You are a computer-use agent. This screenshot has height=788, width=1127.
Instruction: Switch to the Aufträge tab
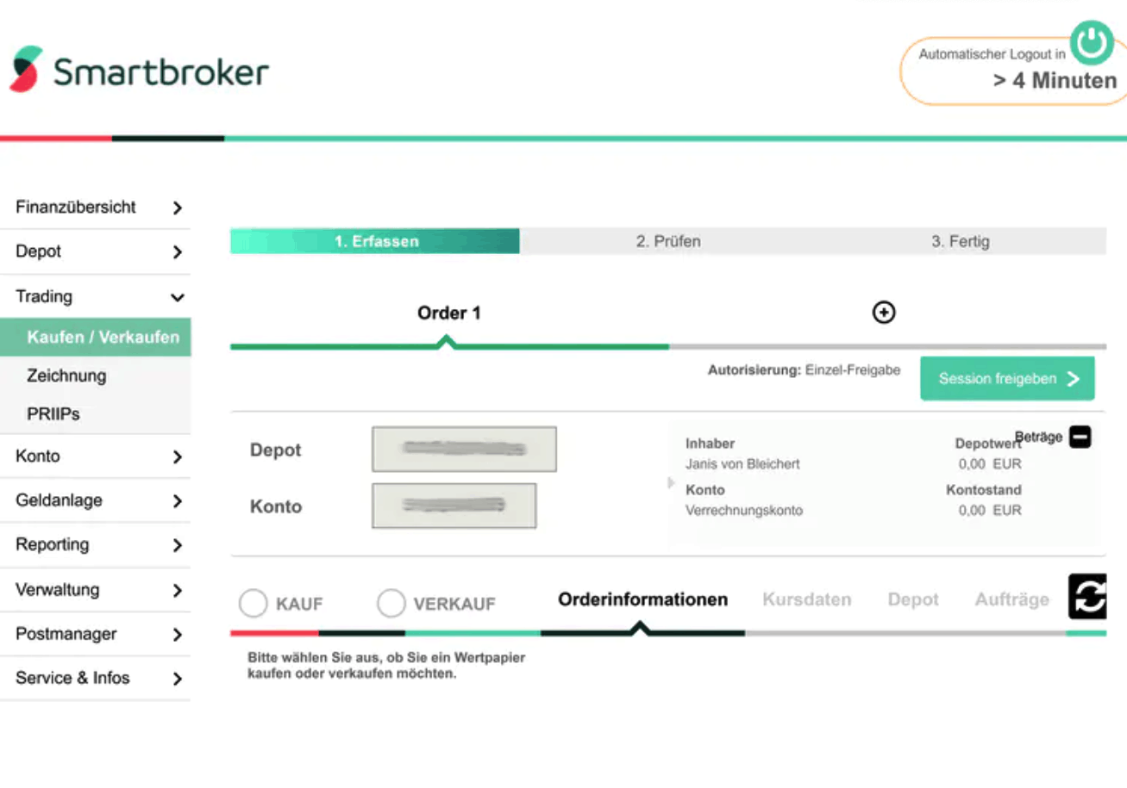click(x=1012, y=599)
